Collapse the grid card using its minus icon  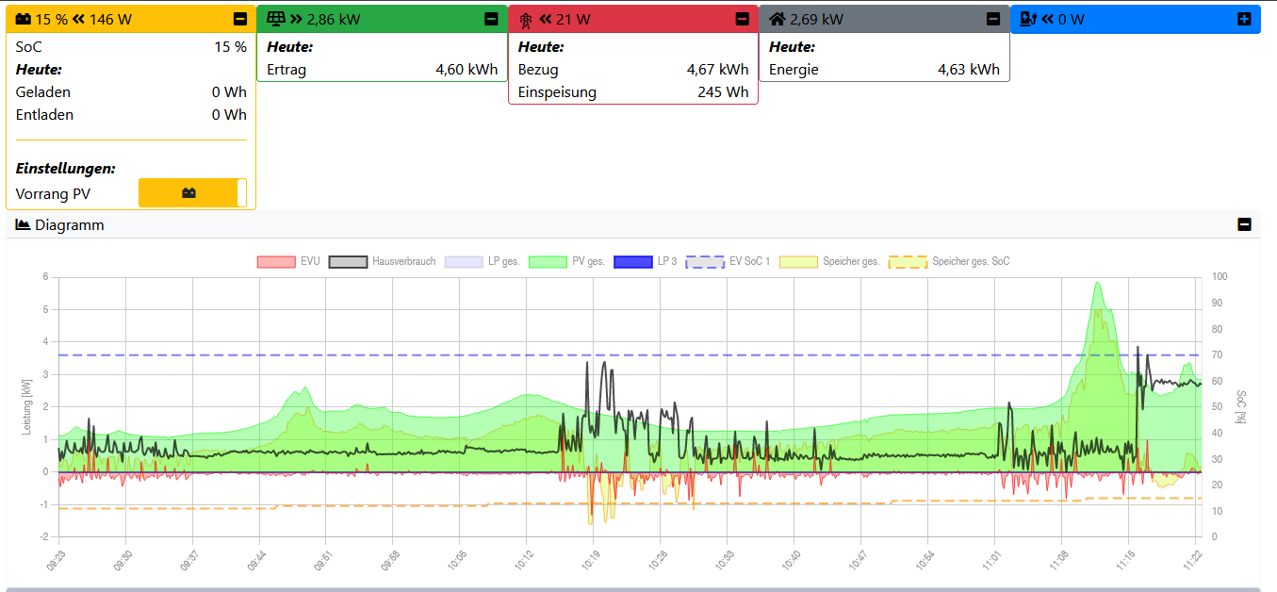743,19
